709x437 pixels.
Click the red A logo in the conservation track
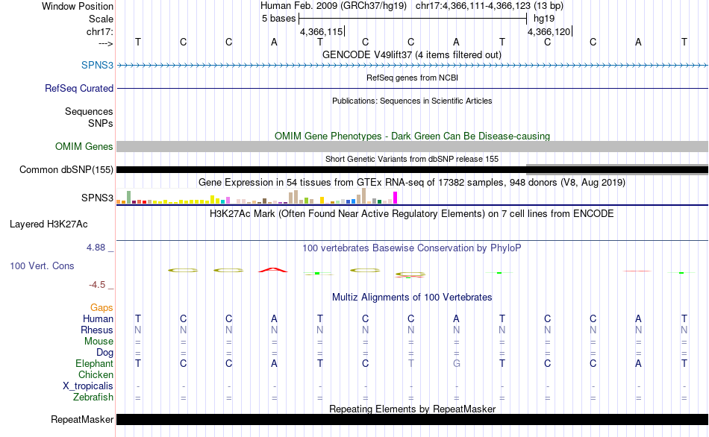point(273,270)
